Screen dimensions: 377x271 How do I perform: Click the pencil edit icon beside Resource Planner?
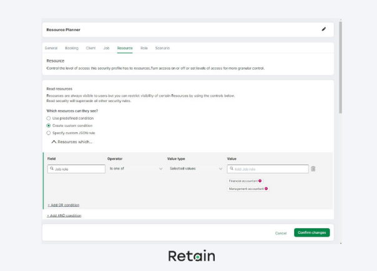[x=323, y=29]
